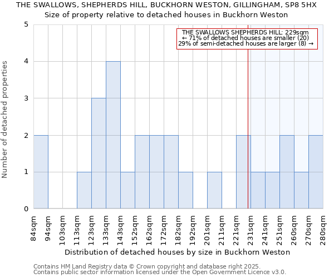
Task: Click the x-axis label 'Distribution of detached houses by size'
Action: click(x=177, y=252)
